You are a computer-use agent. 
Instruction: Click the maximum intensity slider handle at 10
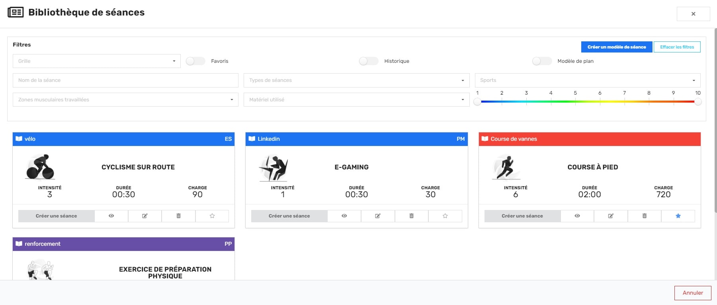coord(698,102)
